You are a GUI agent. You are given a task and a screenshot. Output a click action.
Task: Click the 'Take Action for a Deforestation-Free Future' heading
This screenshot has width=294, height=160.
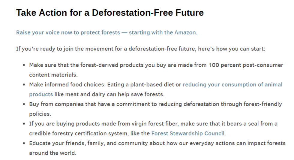pos(110,13)
